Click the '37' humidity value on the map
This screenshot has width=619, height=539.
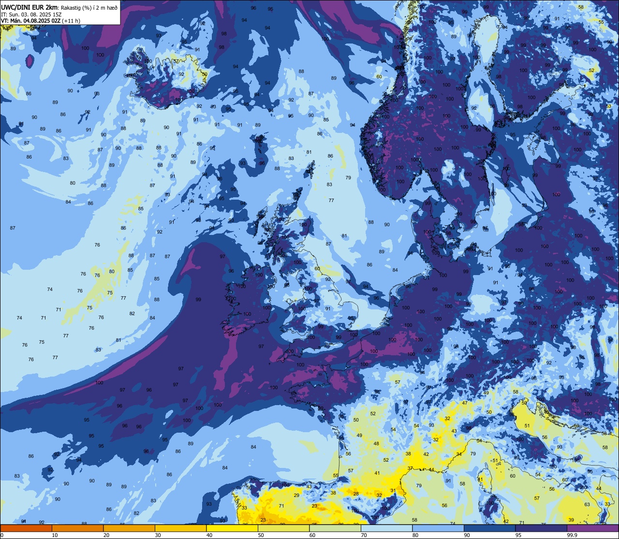pos(410,468)
